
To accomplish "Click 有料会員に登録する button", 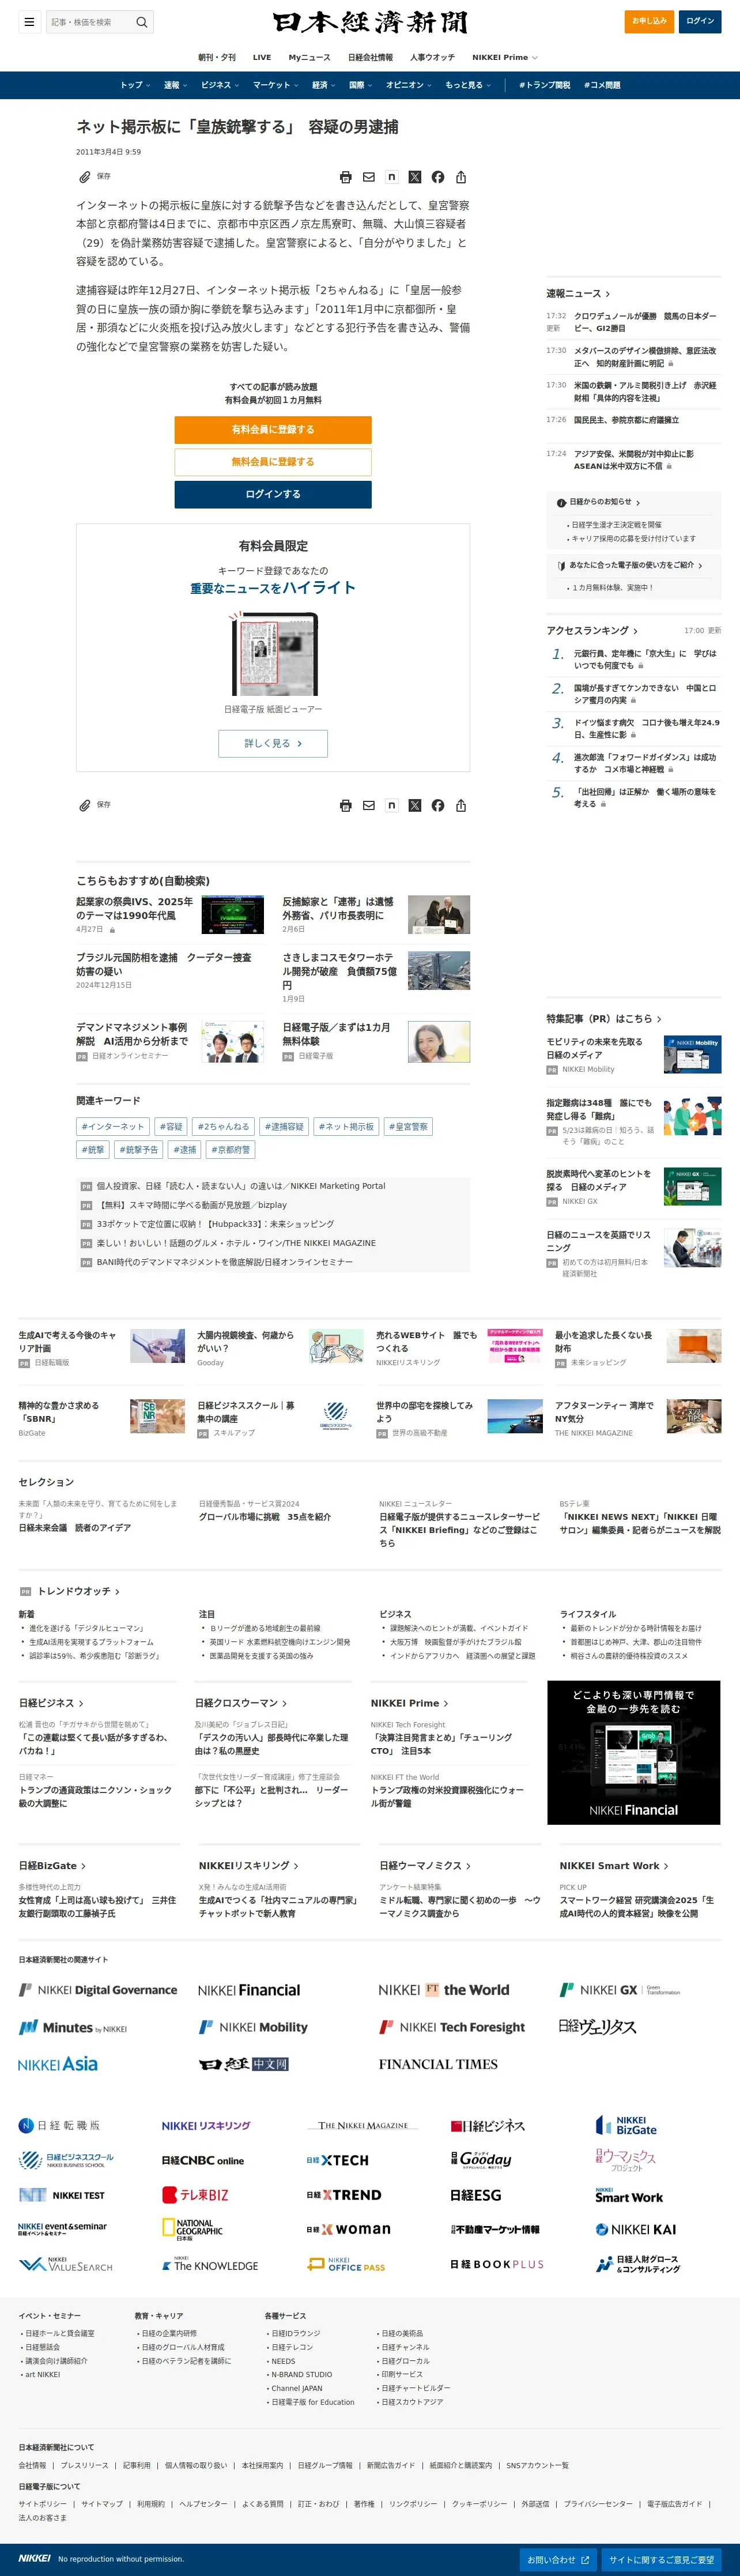I will [x=273, y=429].
